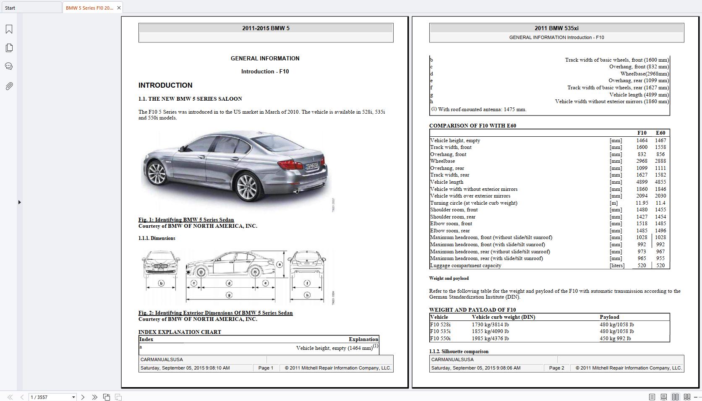The width and height of the screenshot is (702, 401).
Task: Expand the collapsed sidebar panel arrow
Action: pyautogui.click(x=20, y=202)
